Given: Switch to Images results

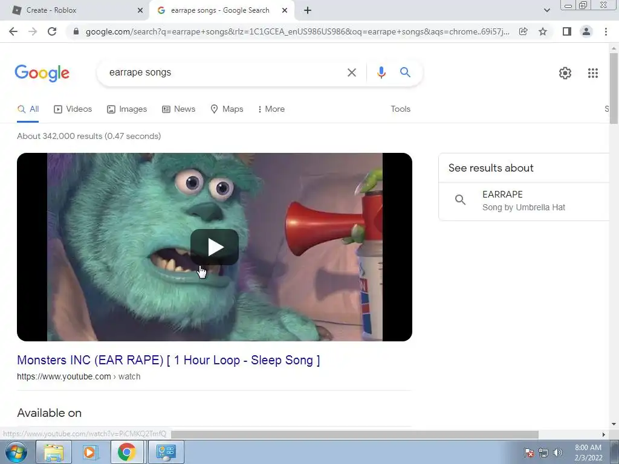Looking at the screenshot, I should tap(127, 109).
